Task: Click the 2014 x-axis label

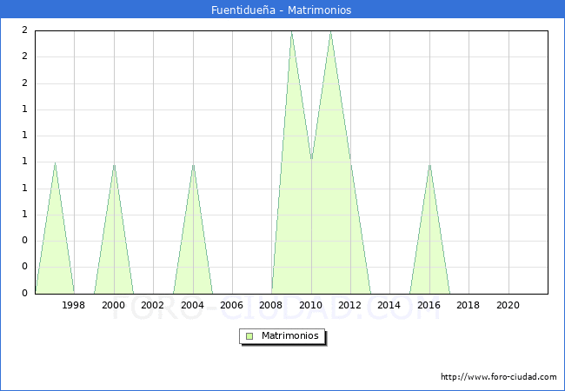Action: click(389, 305)
